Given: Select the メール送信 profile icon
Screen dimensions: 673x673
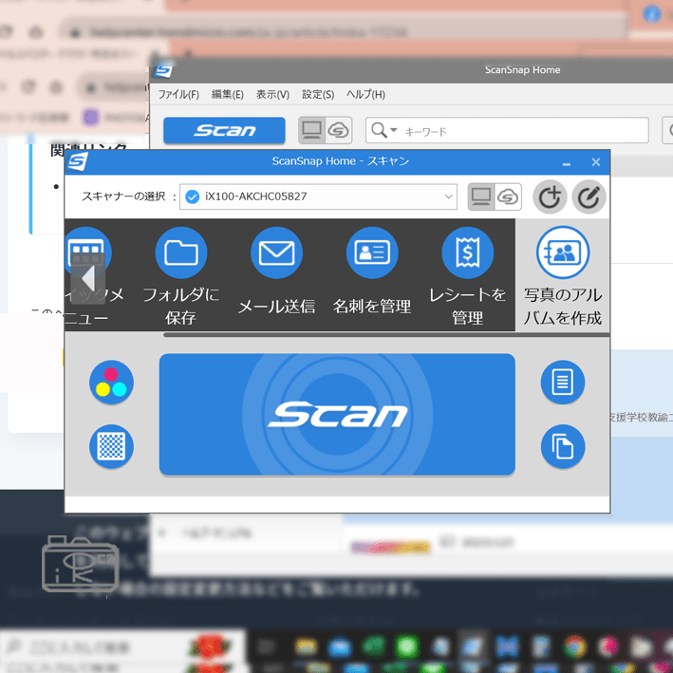Looking at the screenshot, I should coord(276,253).
